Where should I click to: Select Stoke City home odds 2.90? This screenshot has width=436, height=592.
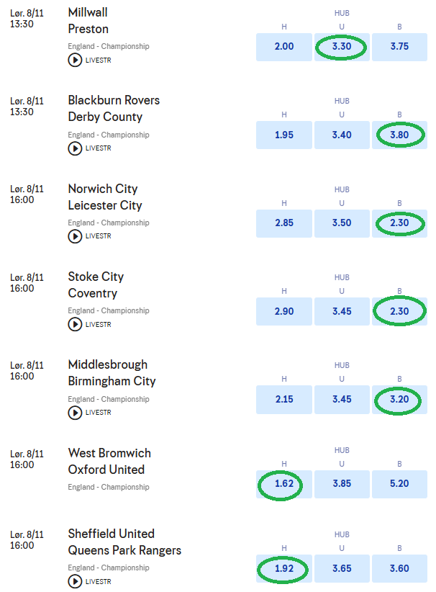click(284, 311)
